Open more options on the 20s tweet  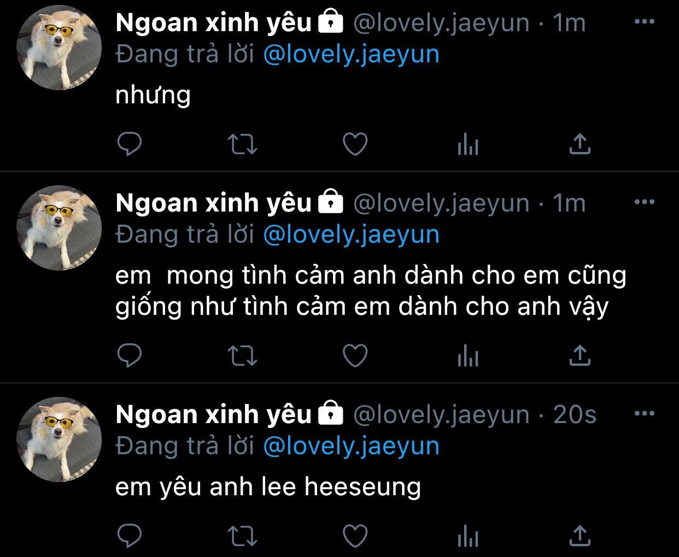coord(645,414)
